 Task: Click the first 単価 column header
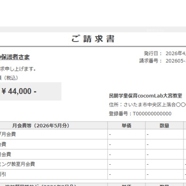click(126, 126)
